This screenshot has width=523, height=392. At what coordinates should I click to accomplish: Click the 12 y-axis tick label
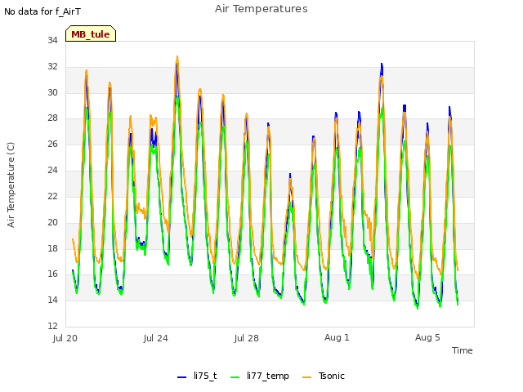pyautogui.click(x=52, y=326)
